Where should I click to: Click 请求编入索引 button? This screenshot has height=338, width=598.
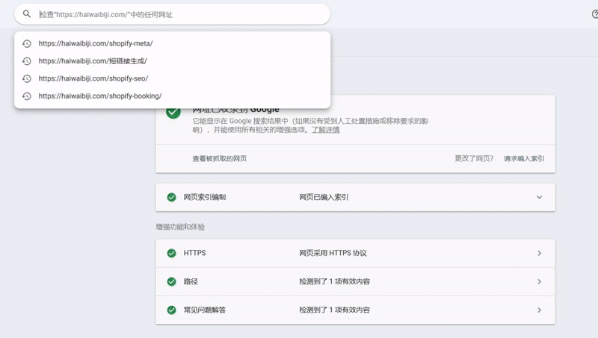pyautogui.click(x=524, y=158)
